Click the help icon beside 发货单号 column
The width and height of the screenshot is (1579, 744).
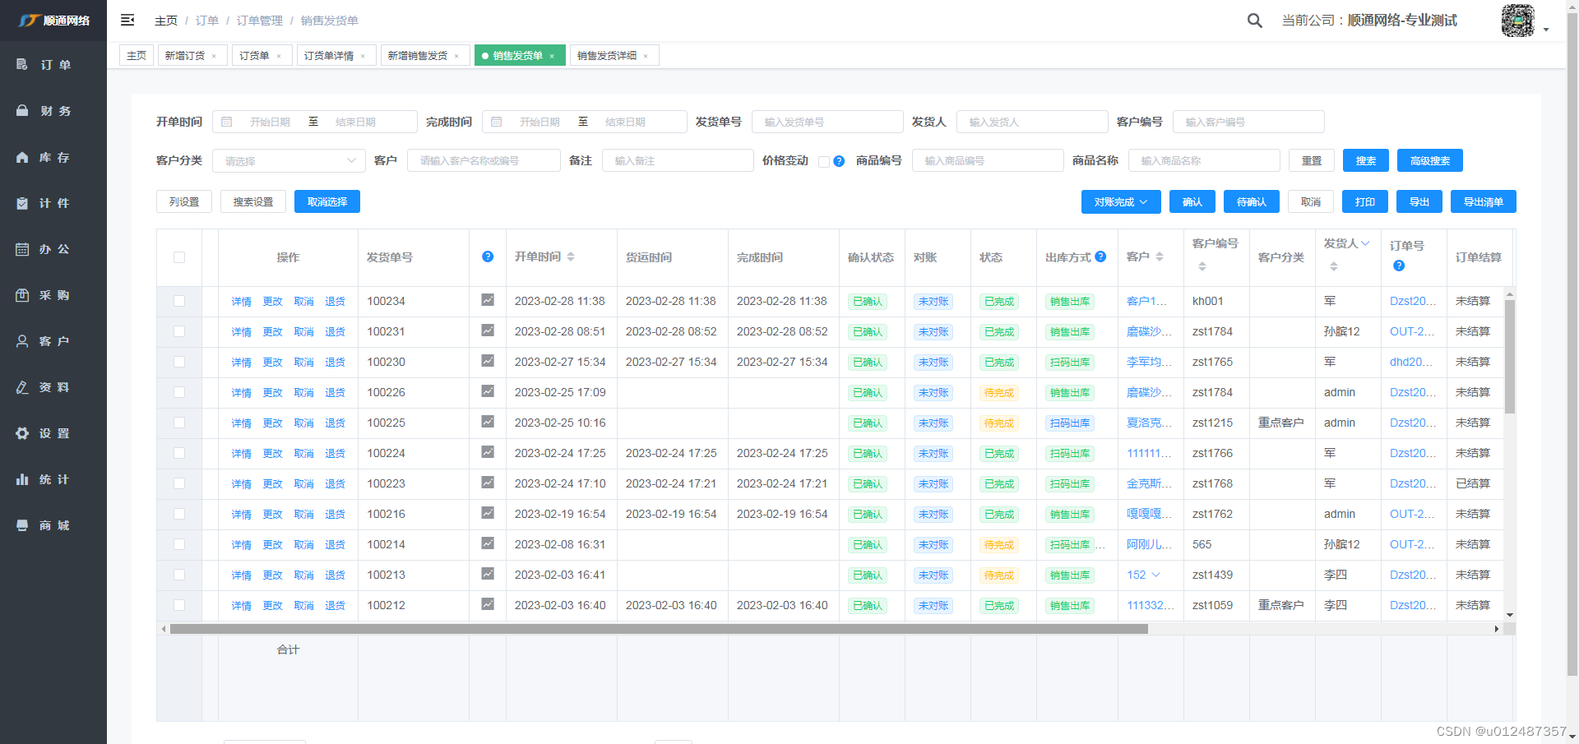(x=488, y=256)
